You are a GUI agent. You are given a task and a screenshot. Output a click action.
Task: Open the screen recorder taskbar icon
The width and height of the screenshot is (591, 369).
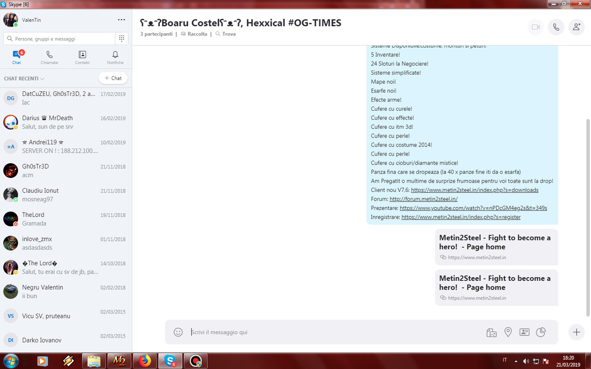coord(195,361)
